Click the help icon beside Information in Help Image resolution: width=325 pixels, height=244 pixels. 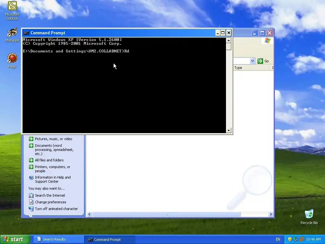click(x=31, y=177)
